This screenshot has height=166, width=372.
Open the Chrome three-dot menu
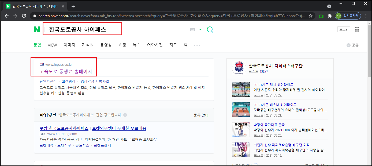coord(366,16)
